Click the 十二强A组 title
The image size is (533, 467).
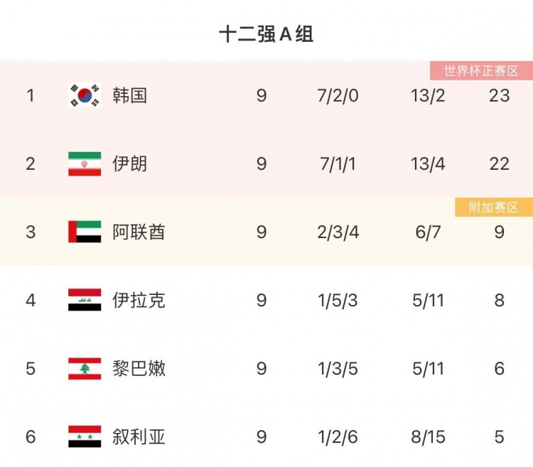266,34
